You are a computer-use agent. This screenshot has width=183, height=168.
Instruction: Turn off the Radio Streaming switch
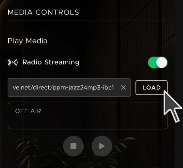(x=158, y=62)
